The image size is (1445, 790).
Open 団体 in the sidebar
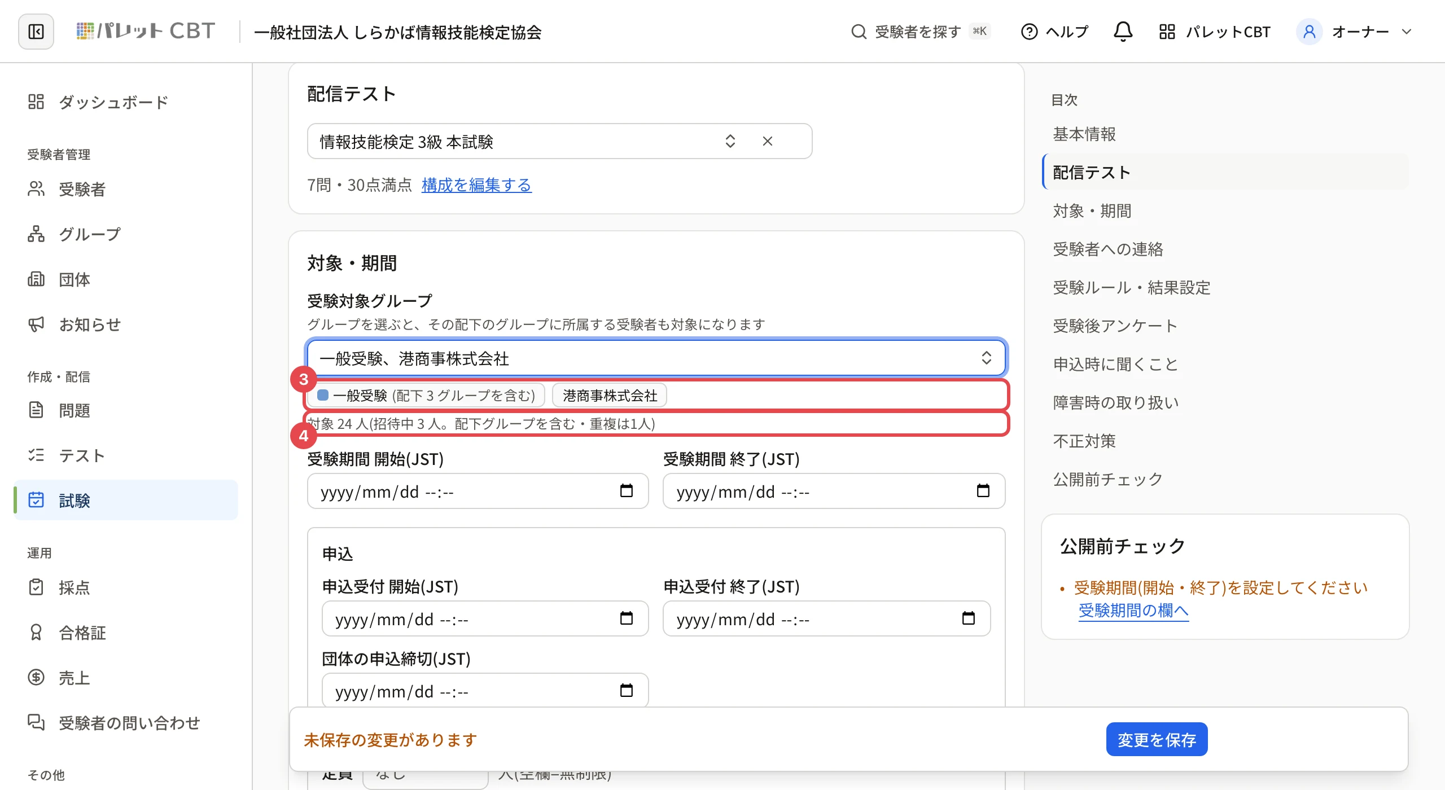[125, 279]
